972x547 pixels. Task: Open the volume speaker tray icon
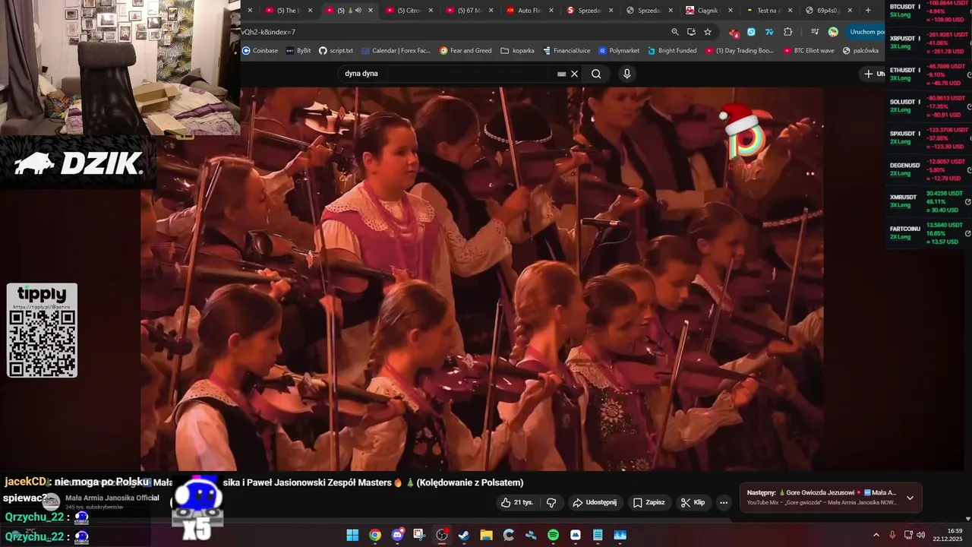point(920,535)
